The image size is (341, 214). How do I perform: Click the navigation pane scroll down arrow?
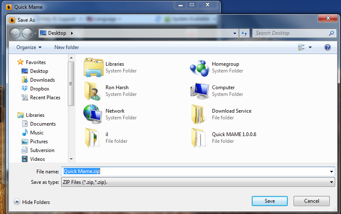click(x=71, y=159)
